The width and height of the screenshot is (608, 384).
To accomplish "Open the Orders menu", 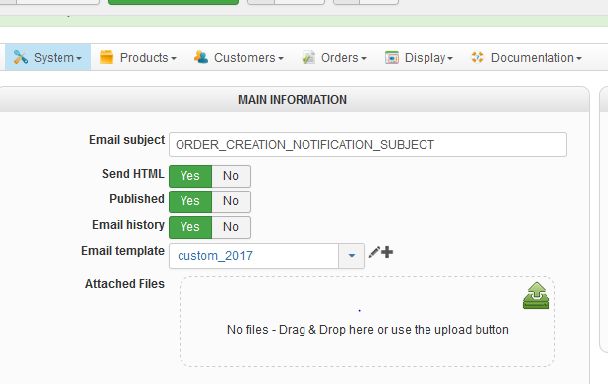I will click(x=334, y=57).
